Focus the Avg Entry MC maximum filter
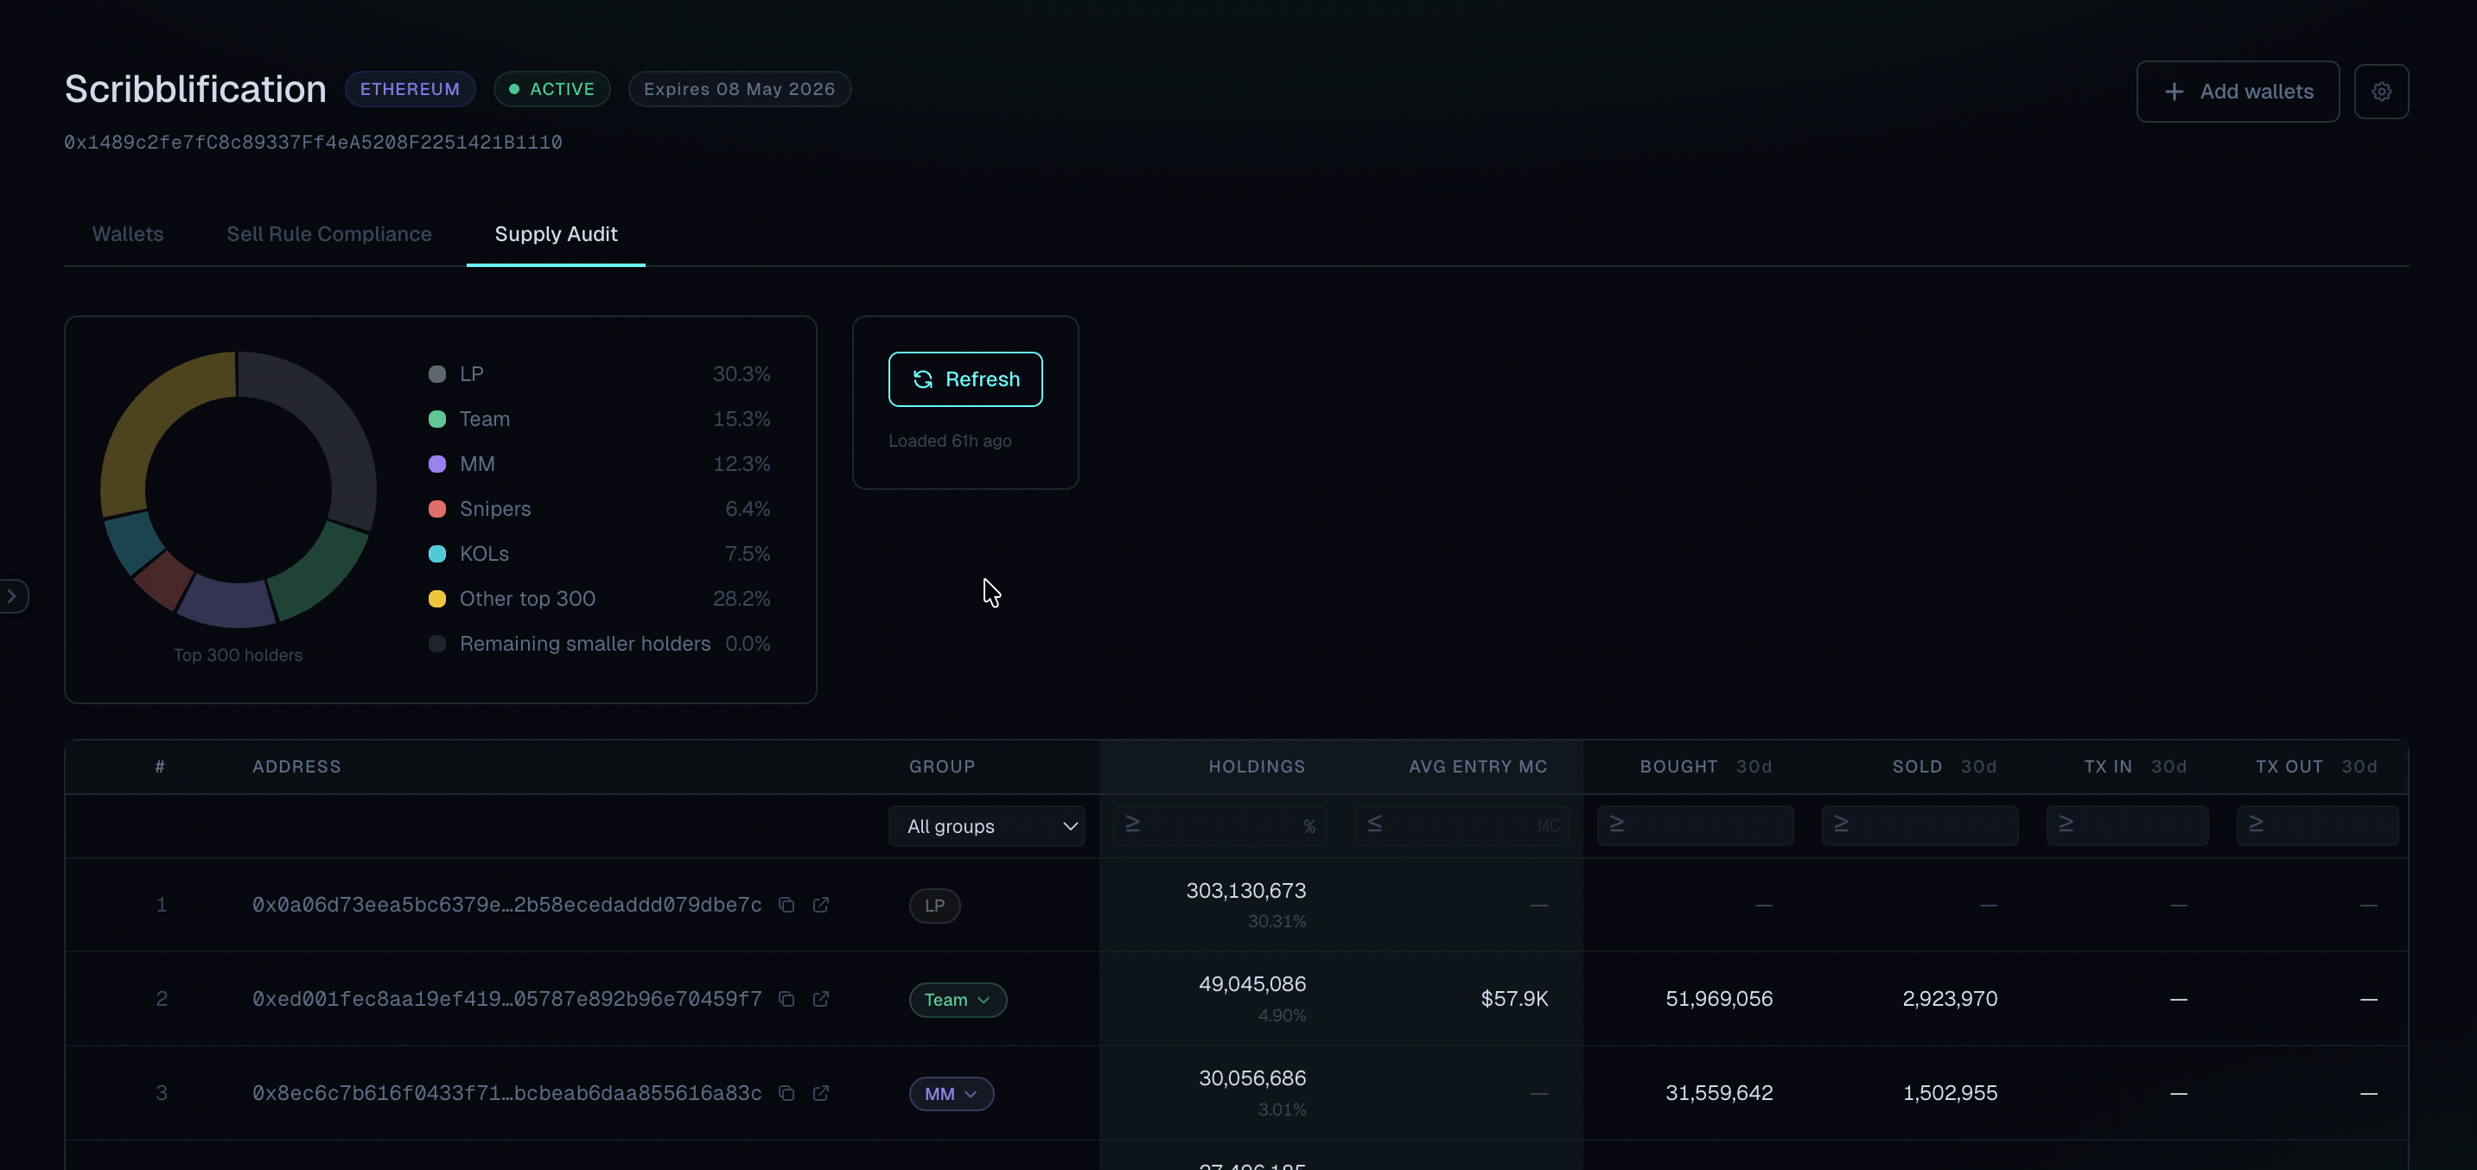Image resolution: width=2477 pixels, height=1170 pixels. (x=1461, y=826)
